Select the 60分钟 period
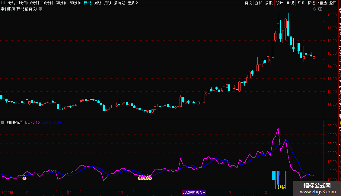341x196 pixels. tap(75, 3)
